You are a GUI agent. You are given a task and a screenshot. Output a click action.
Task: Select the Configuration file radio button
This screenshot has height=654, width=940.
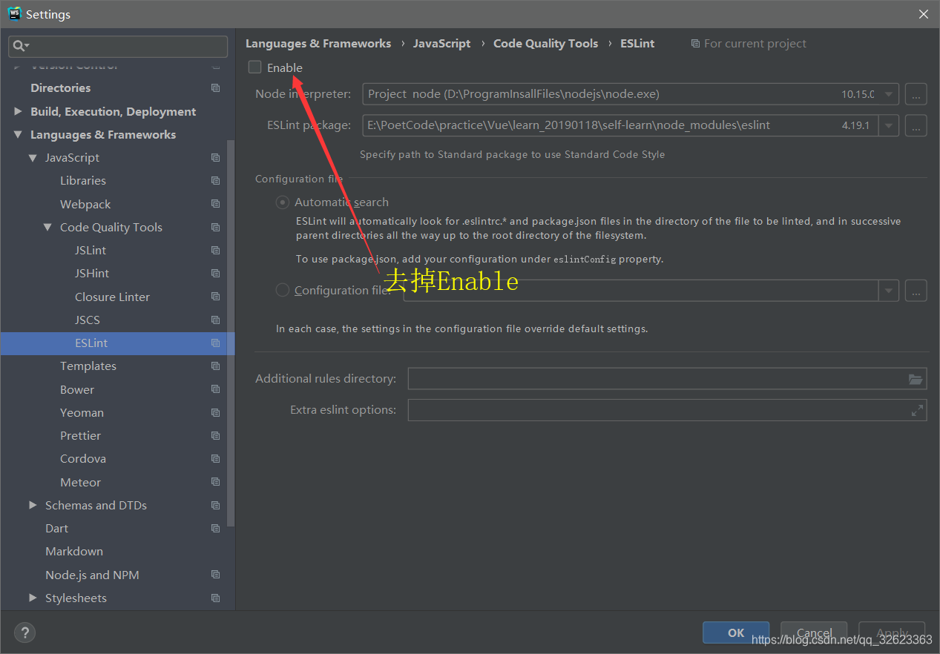[283, 290]
